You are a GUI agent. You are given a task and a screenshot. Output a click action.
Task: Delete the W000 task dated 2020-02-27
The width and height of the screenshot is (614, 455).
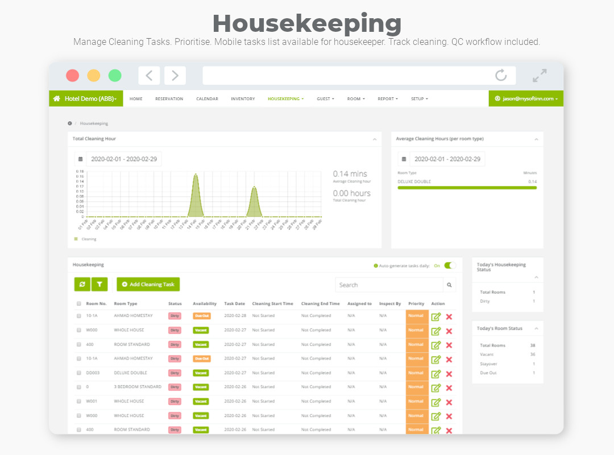pyautogui.click(x=449, y=331)
